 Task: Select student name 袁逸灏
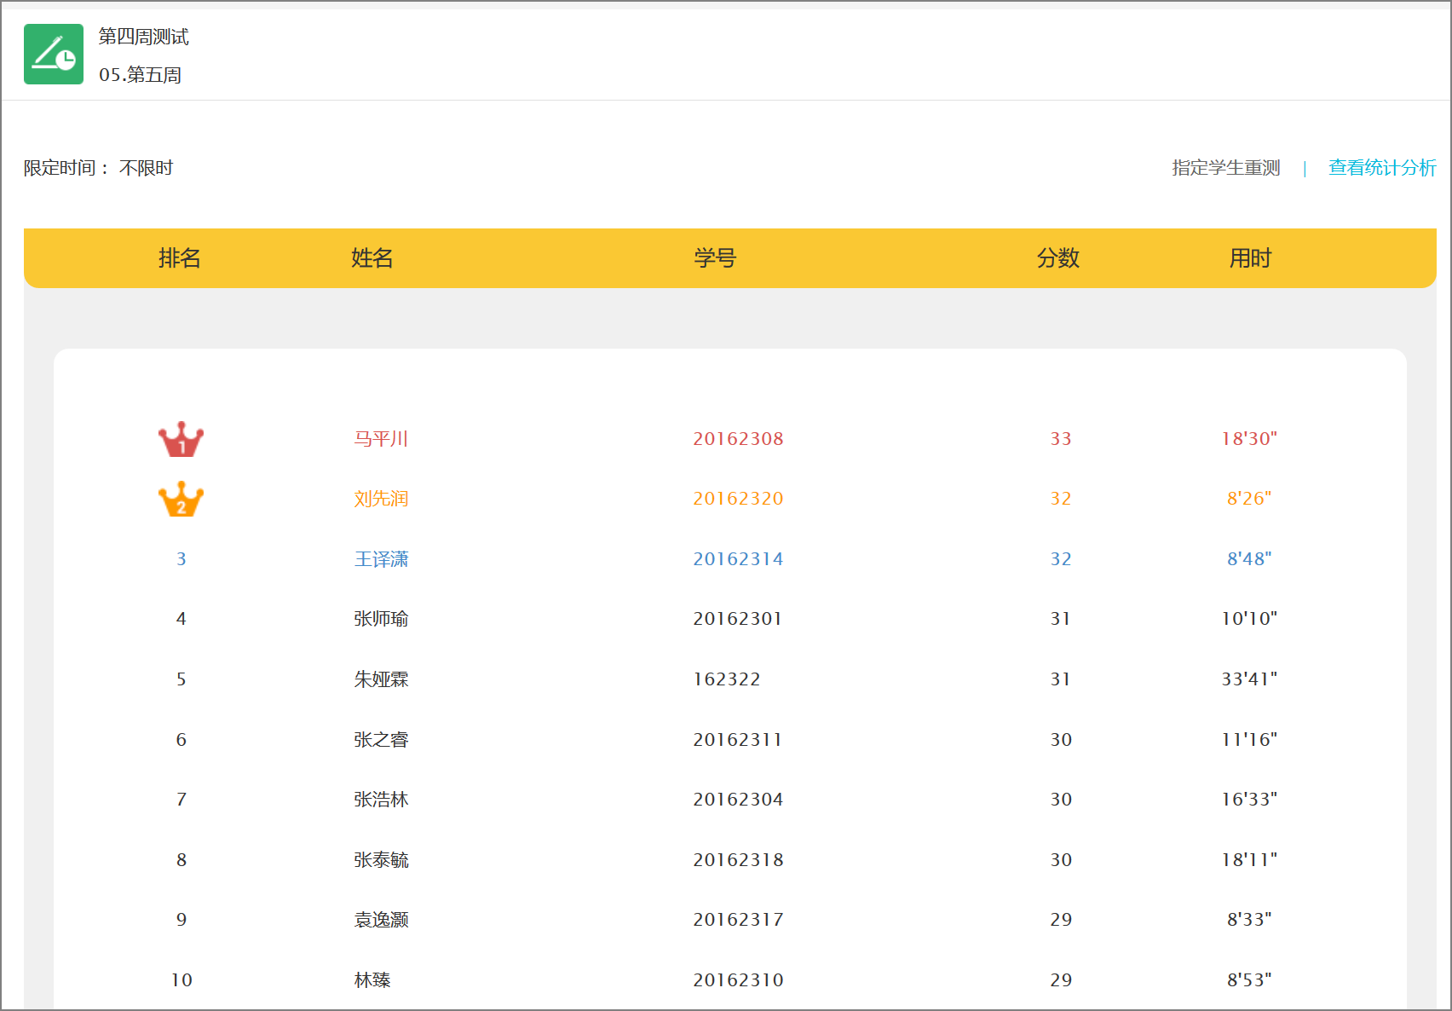click(381, 920)
